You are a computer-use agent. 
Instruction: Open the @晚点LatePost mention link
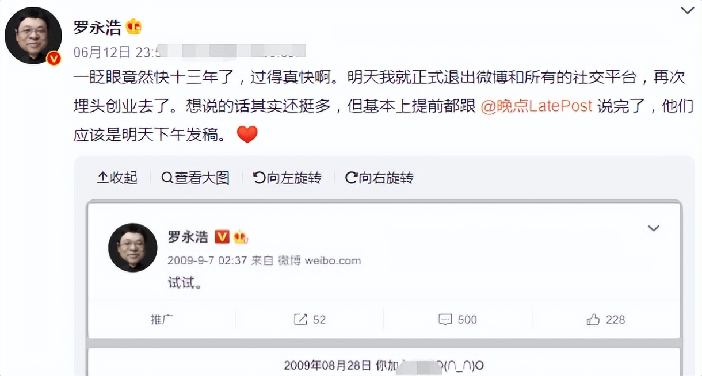pos(536,108)
